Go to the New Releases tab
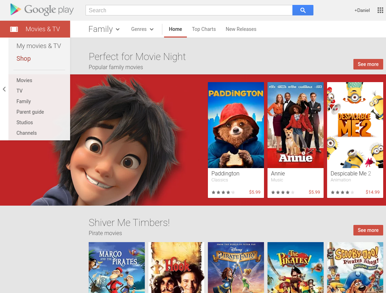The height and width of the screenshot is (293, 386). point(241,29)
